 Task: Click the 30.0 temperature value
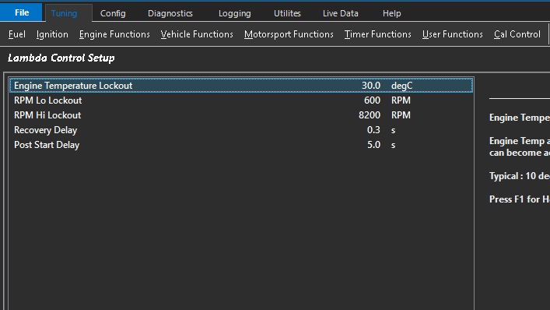(x=371, y=86)
